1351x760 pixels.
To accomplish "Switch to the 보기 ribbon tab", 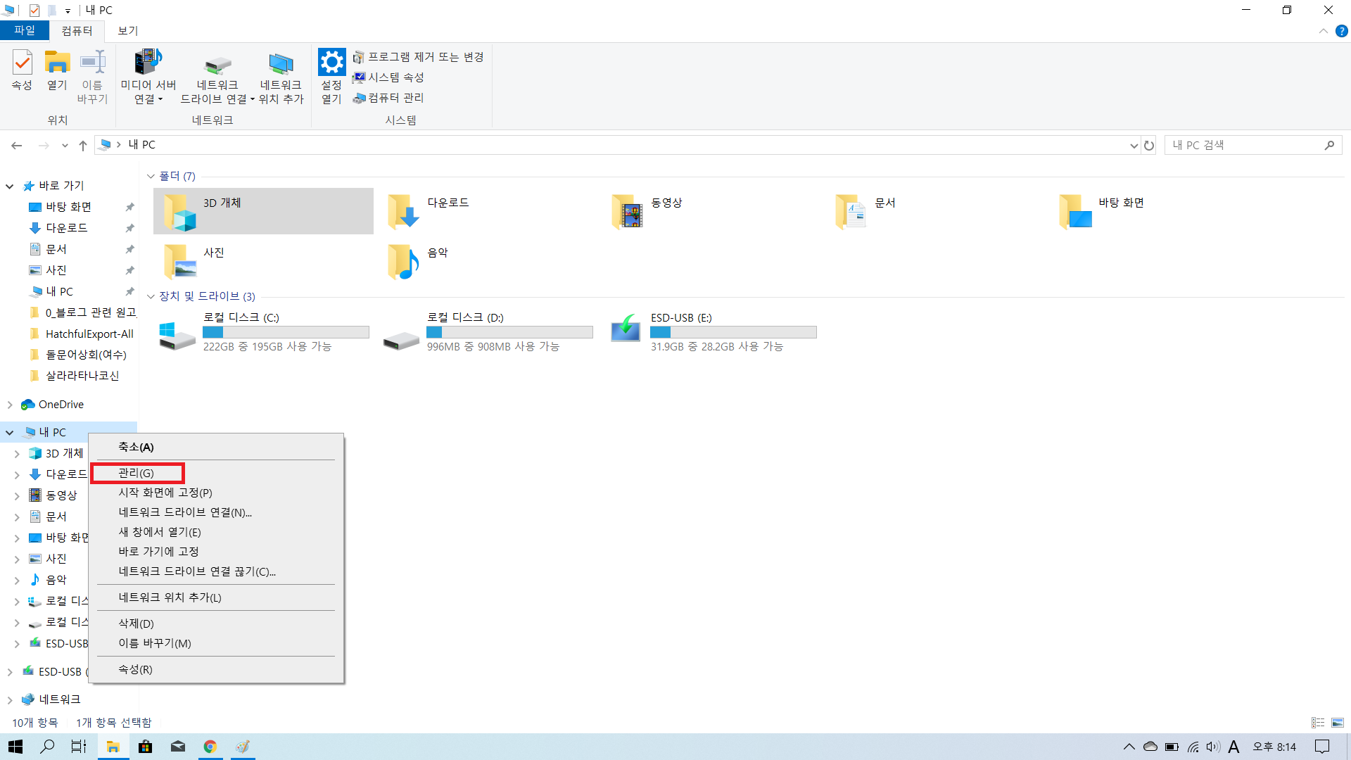I will [x=127, y=31].
